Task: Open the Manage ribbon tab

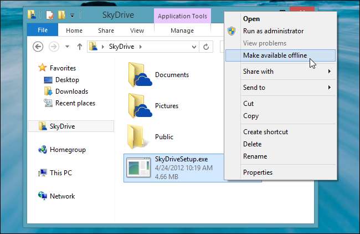Action: [182, 30]
